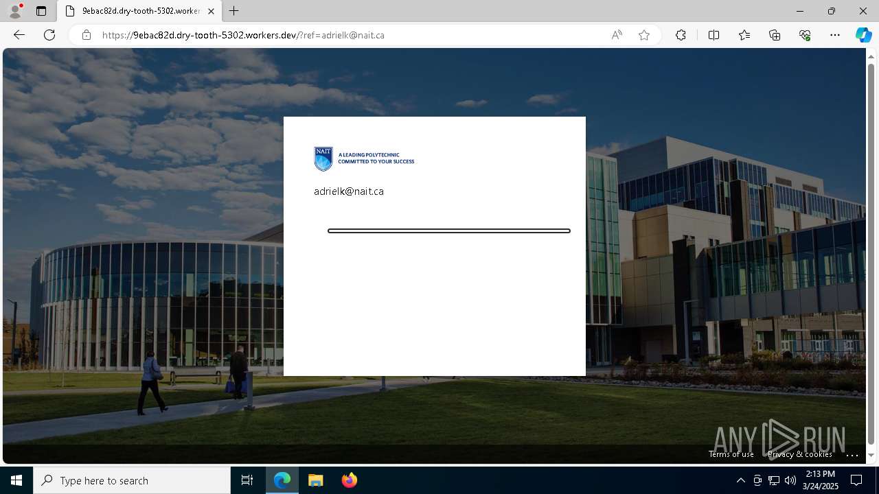
Task: Click the footer ellipsis options
Action: 852,455
